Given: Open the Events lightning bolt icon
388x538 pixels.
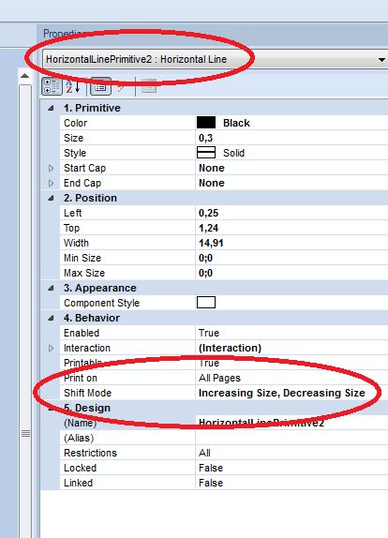Looking at the screenshot, I should 121,87.
